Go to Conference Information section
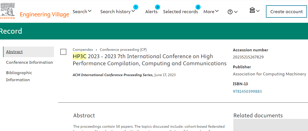 (x=29, y=62)
